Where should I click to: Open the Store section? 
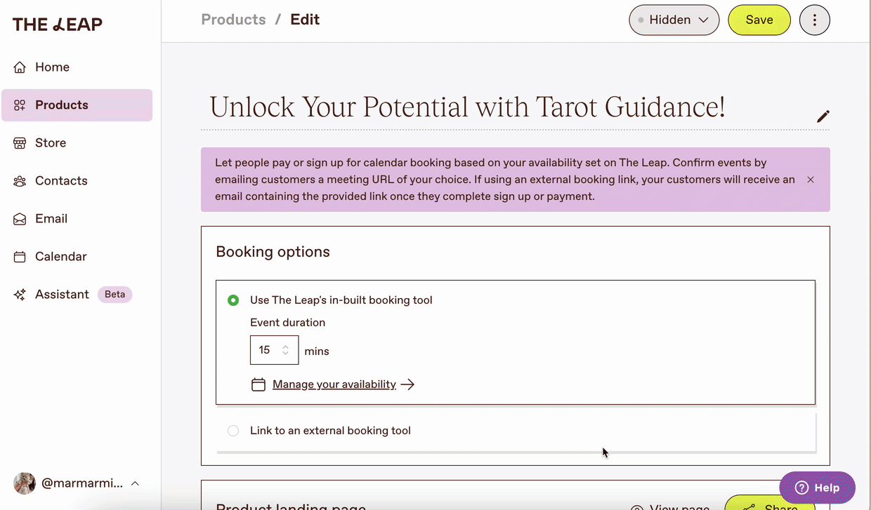pos(50,142)
